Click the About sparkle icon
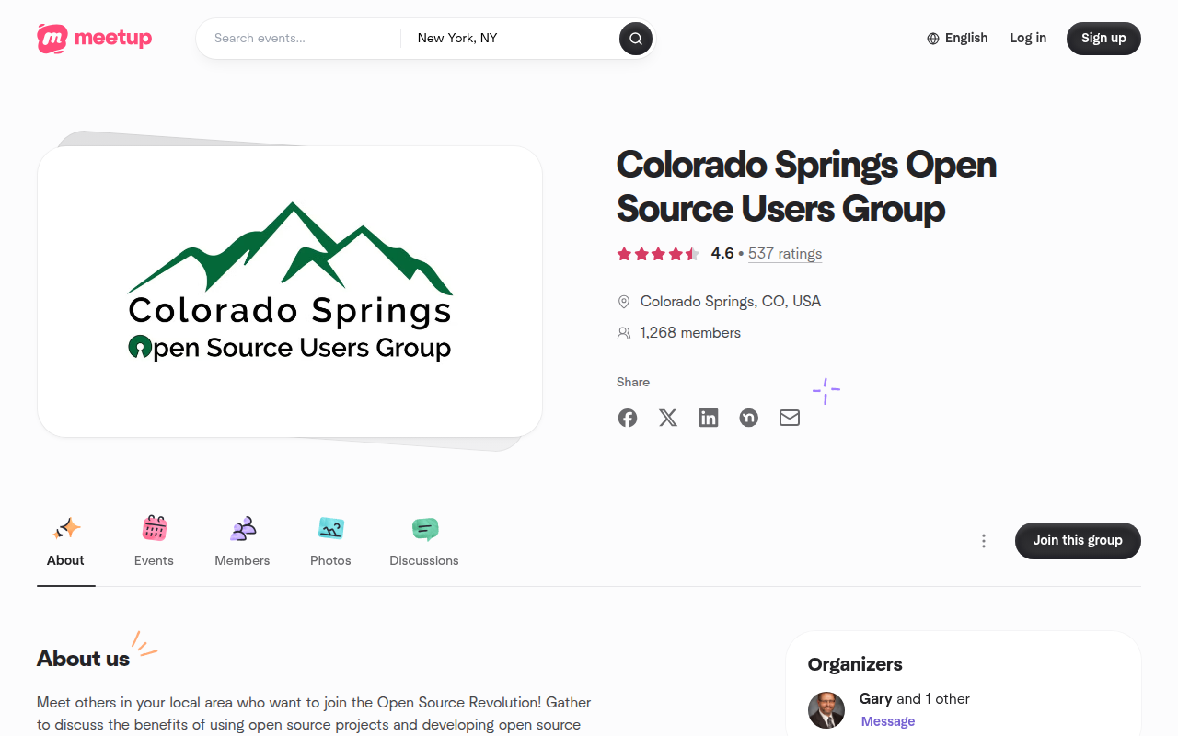 [x=66, y=528]
